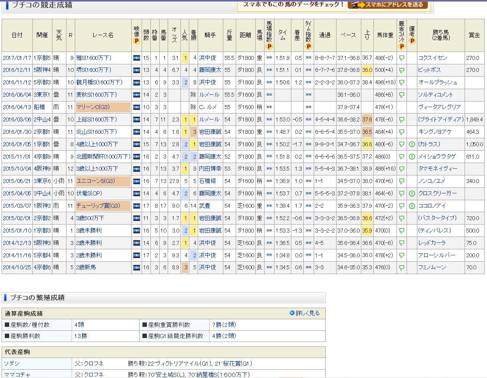The image size is (487, 378).
Task: Click premium P icon under タイム指数 header
Action: (309, 46)
